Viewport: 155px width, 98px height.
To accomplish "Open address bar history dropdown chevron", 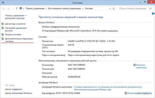I will point(110,9).
